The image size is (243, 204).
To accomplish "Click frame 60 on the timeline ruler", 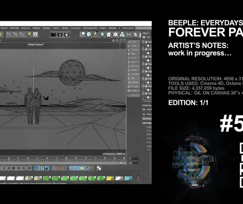I will point(66,158).
